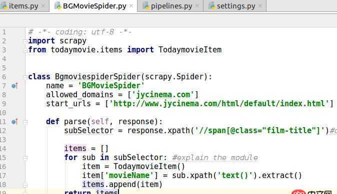Click the override gutter icon on line 7
Viewport: 337px width, 194px height.
click(x=14, y=86)
